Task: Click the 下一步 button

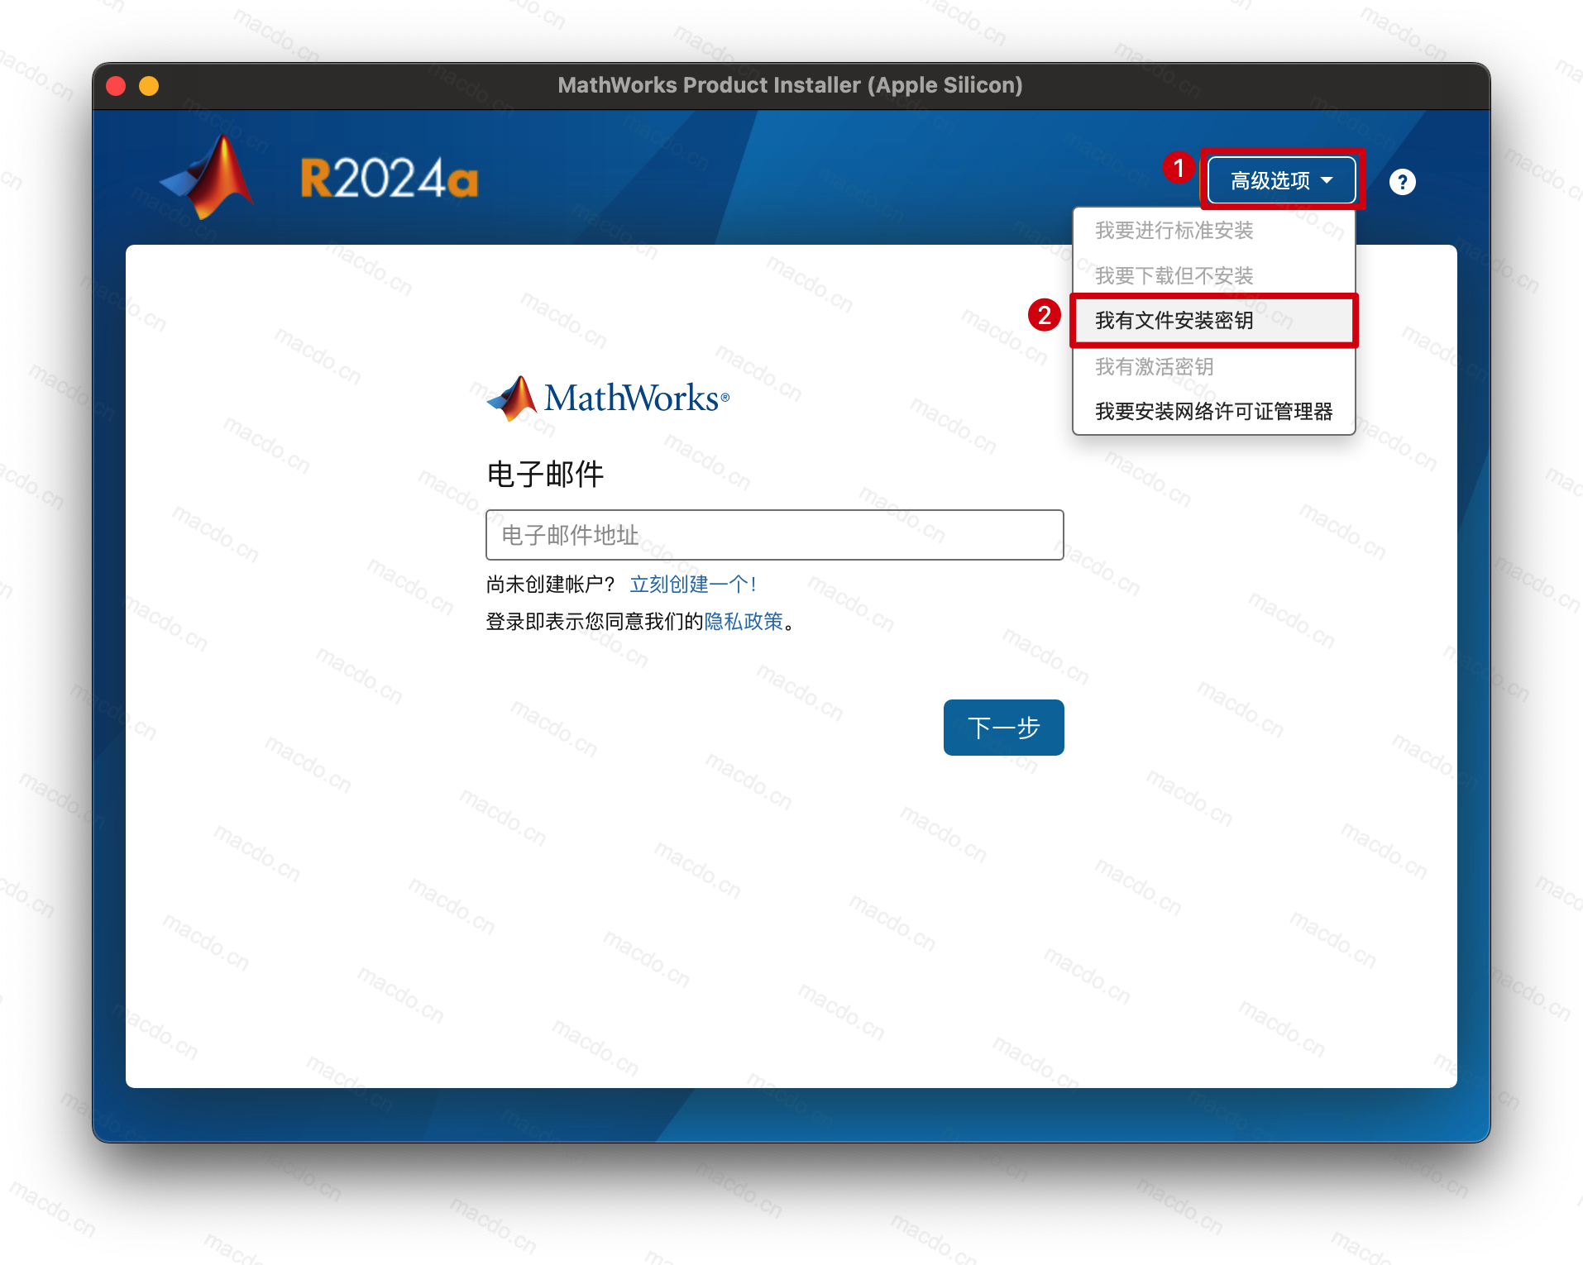Action: tap(1003, 728)
